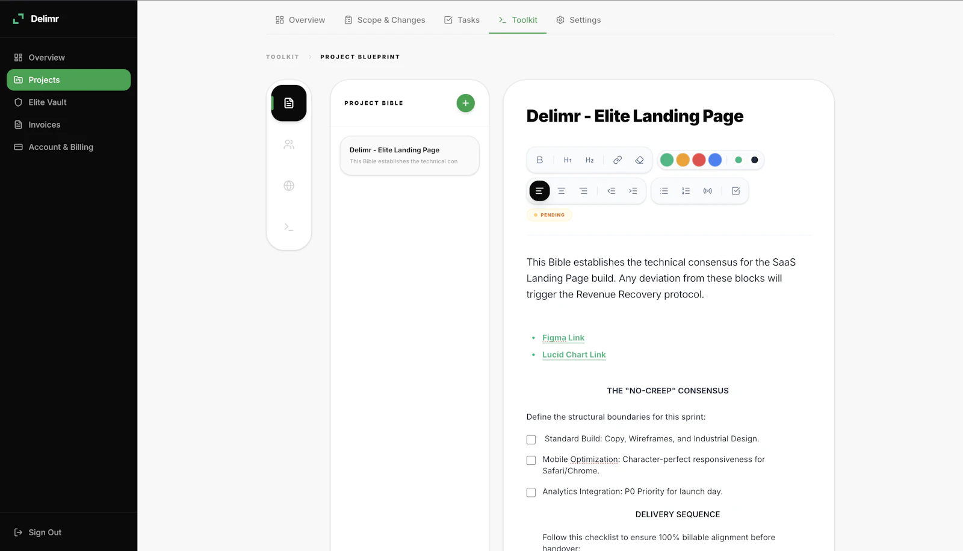Click the TOOLKIT breadcrumb

tap(282, 57)
